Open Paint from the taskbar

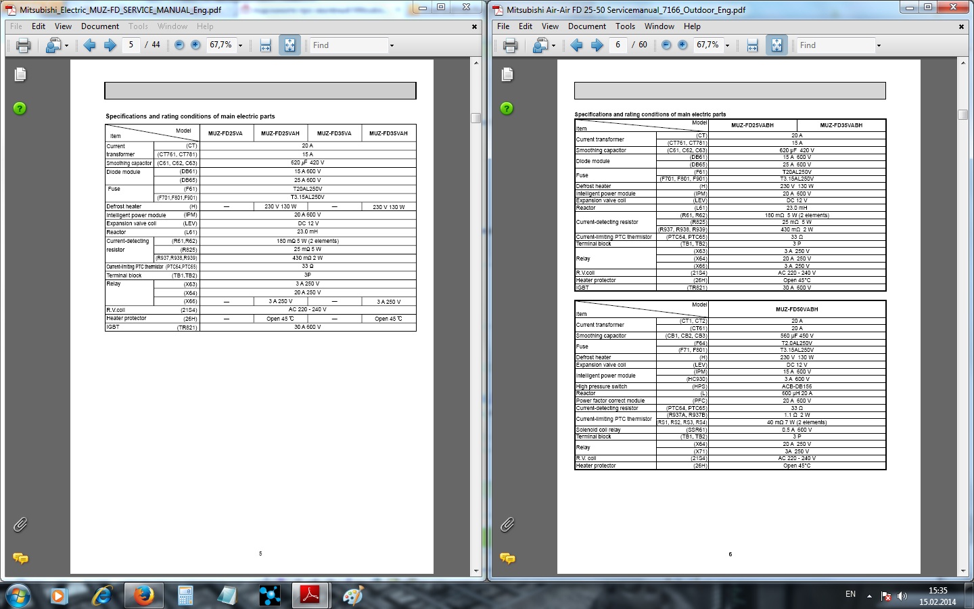tap(352, 595)
